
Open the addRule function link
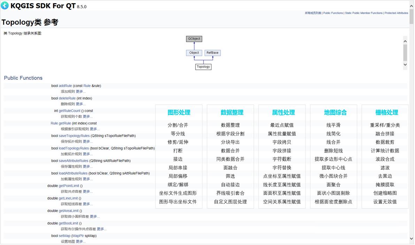65,86
